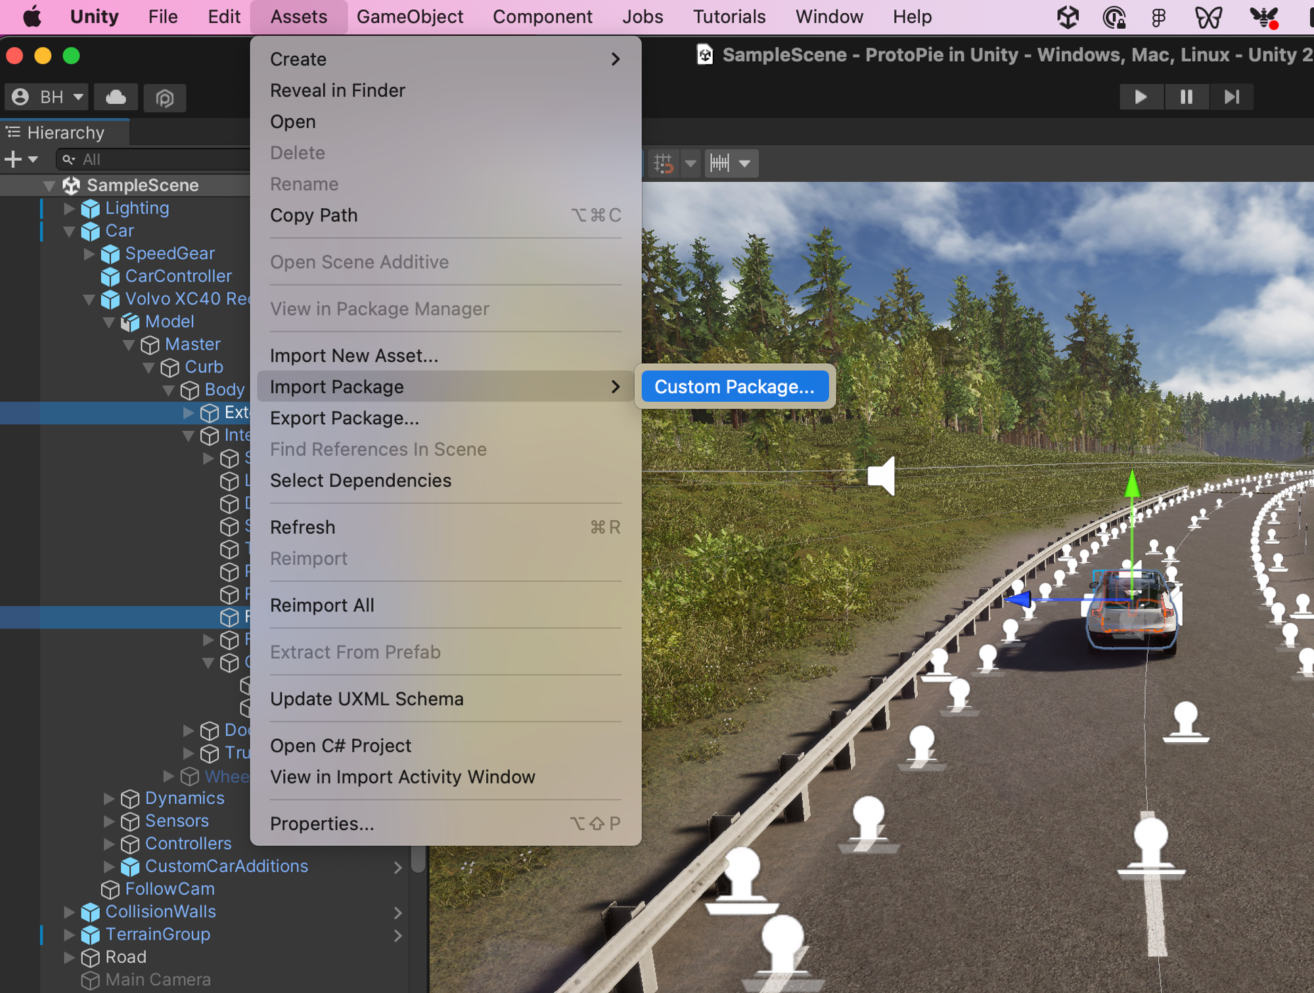Screen dimensions: 1314x993
Task: Open Unity Cloud services icon
Action: point(116,97)
